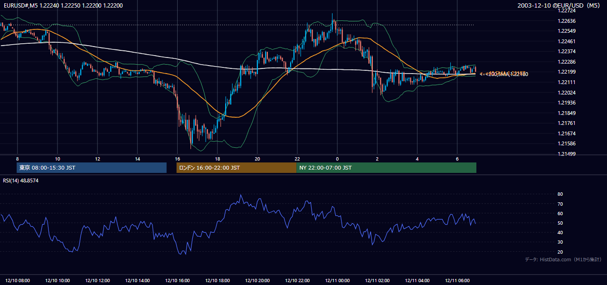The width and height of the screenshot is (607, 285).
Task: Click RSI scale value 50
Action: point(560,223)
